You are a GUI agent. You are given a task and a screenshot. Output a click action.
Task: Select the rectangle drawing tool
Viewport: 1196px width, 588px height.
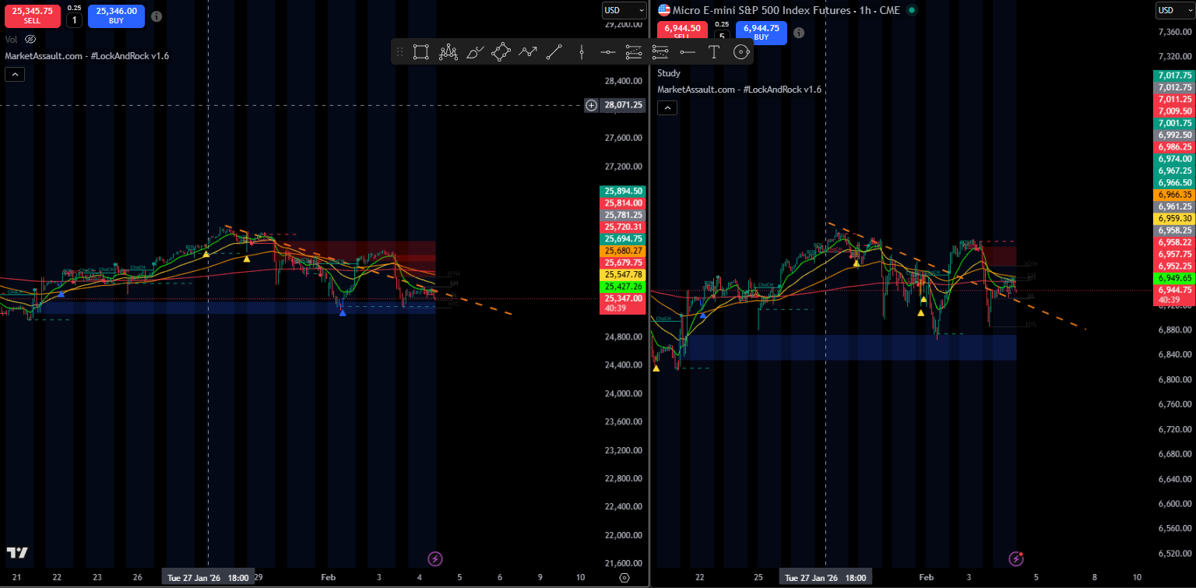coord(420,52)
